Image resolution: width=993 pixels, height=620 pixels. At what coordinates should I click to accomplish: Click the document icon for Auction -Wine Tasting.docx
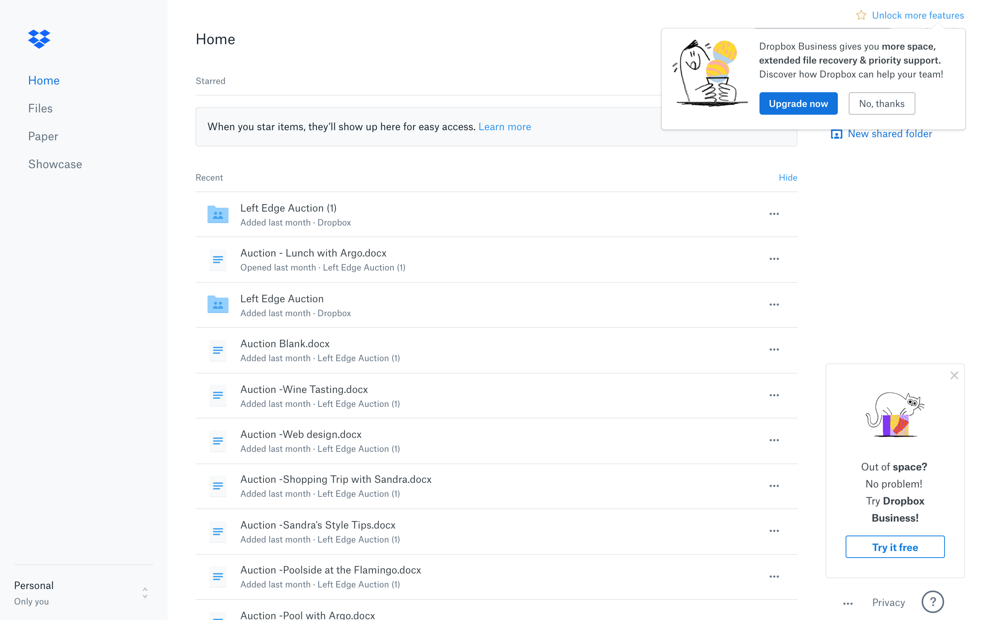click(x=218, y=395)
